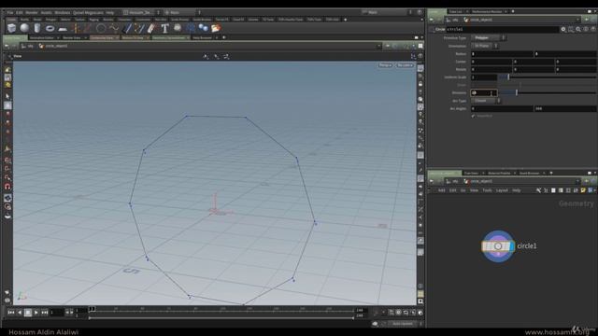598x336 pixels.
Task: Switch to the Asset Browser tab
Action: [x=530, y=173]
